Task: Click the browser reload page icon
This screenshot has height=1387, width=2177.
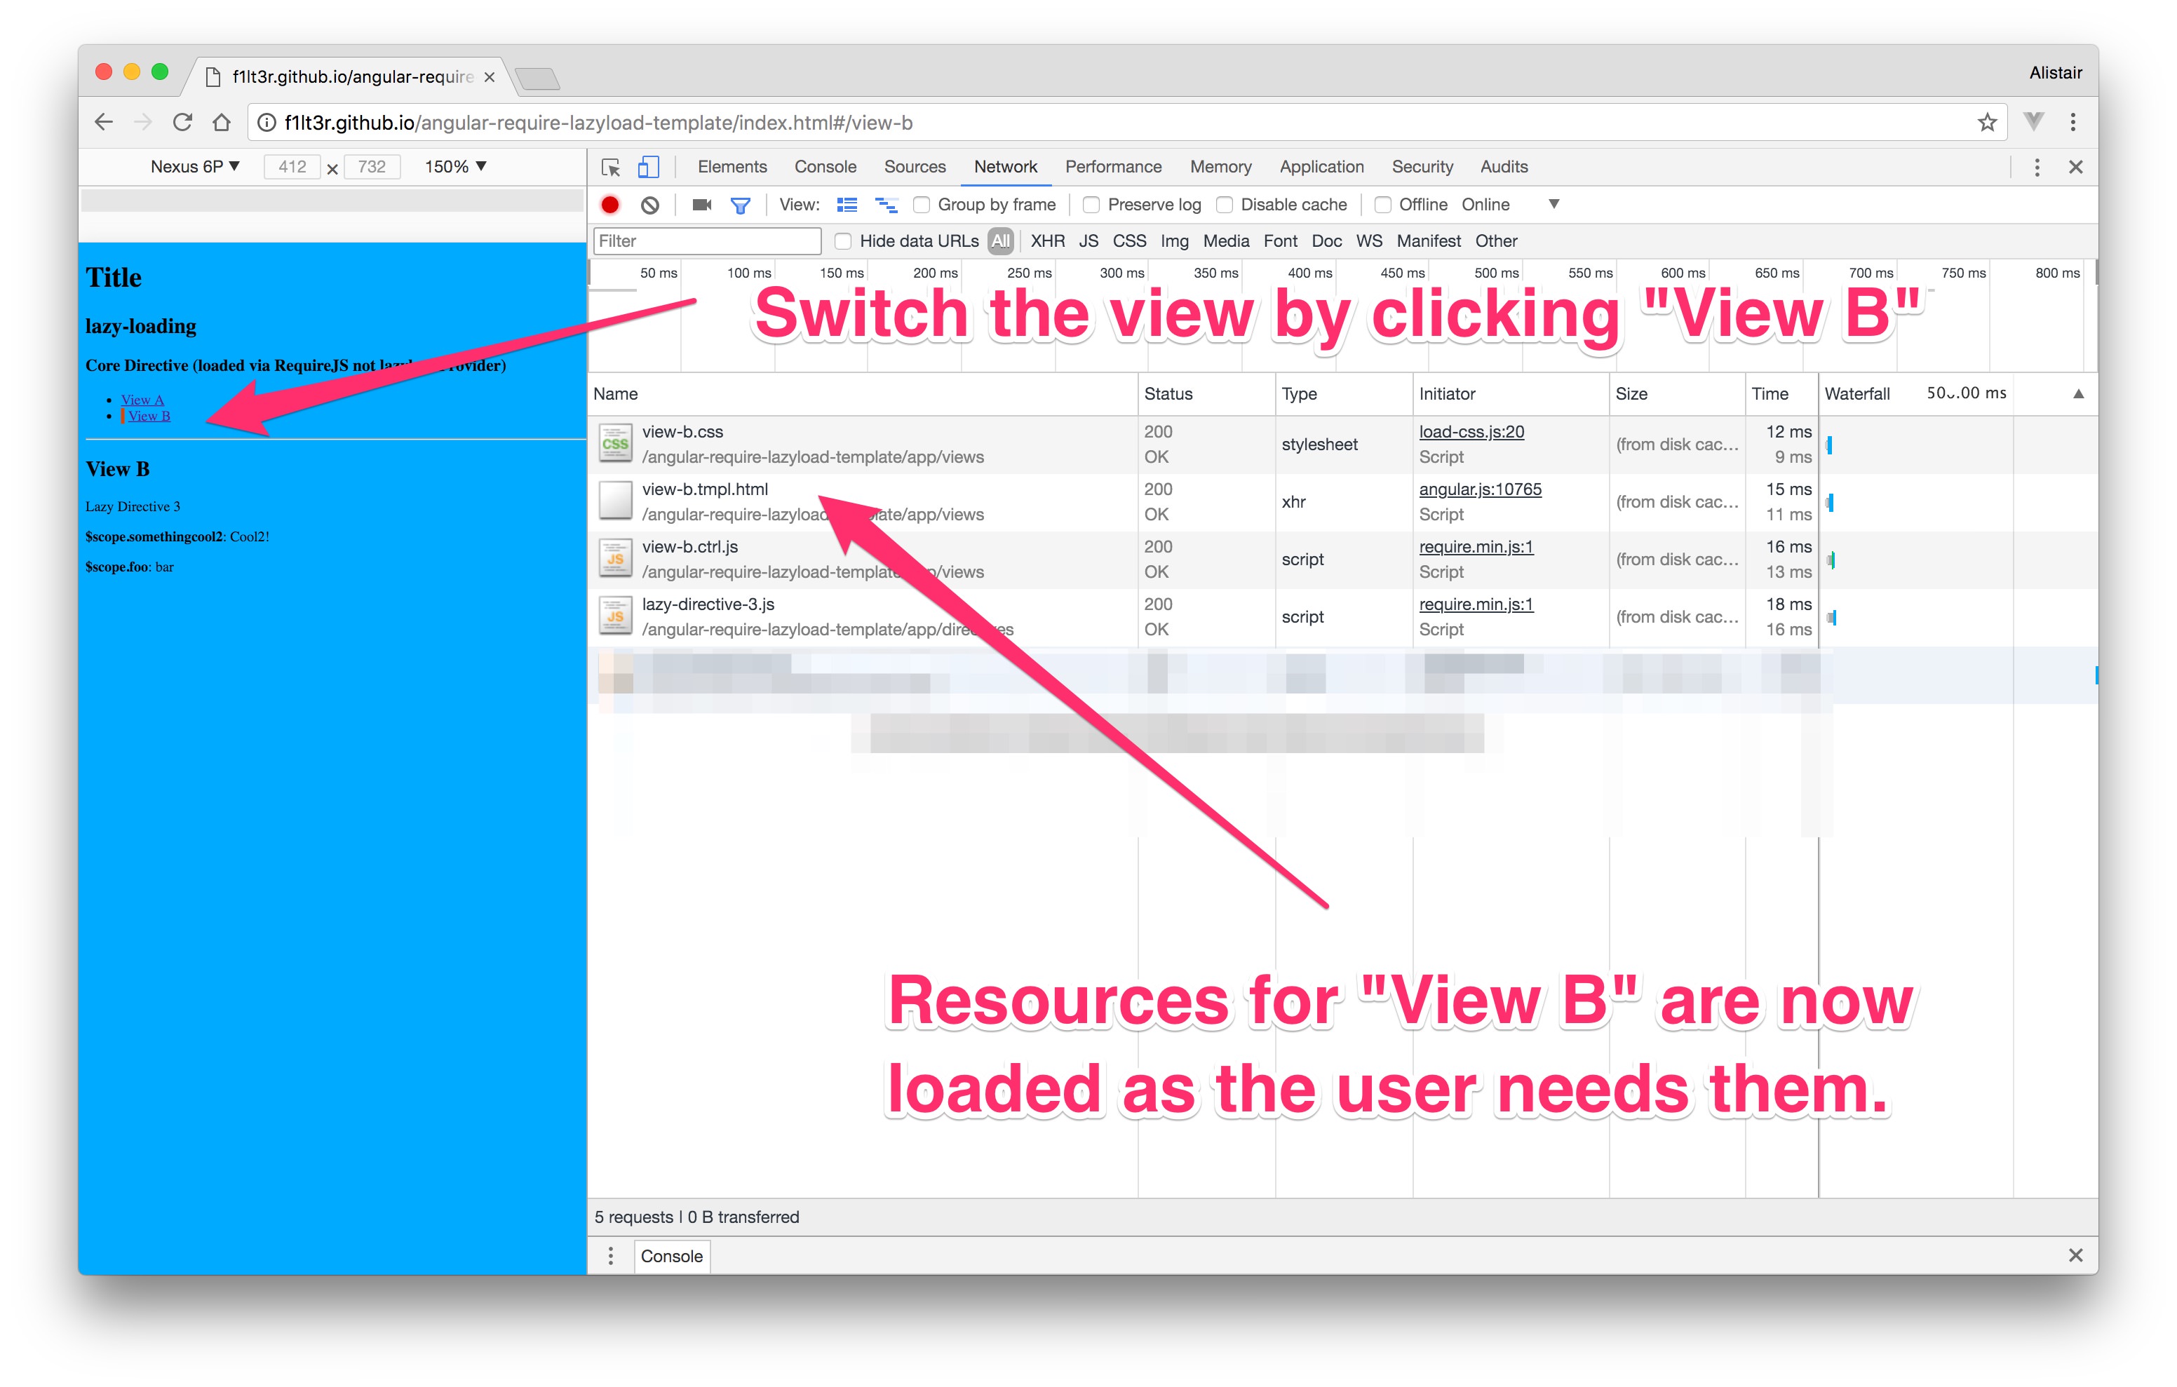Action: (182, 122)
